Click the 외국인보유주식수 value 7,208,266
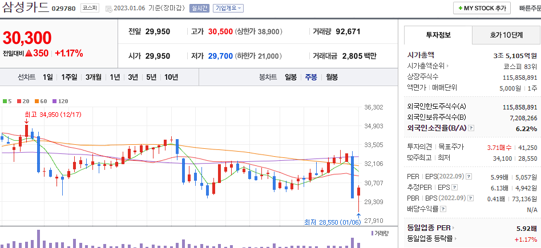Image resolution: width=541 pixels, height=248 pixels. coord(523,118)
